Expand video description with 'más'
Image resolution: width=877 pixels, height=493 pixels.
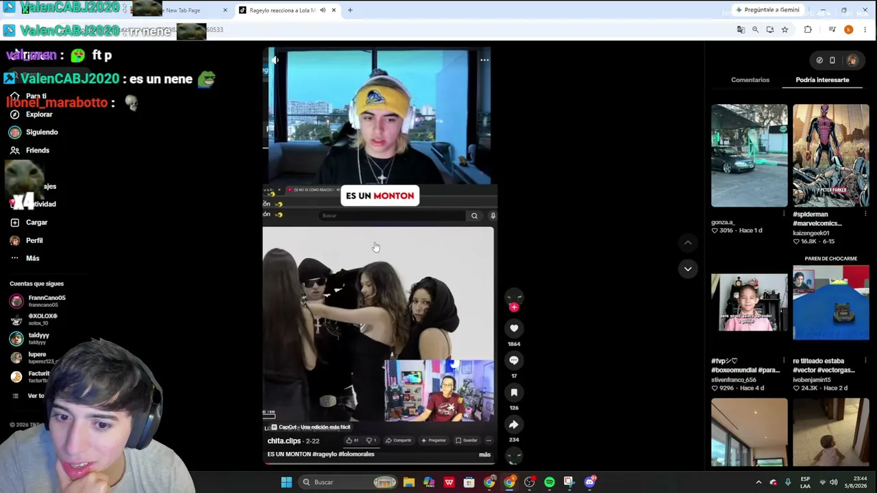[484, 455]
